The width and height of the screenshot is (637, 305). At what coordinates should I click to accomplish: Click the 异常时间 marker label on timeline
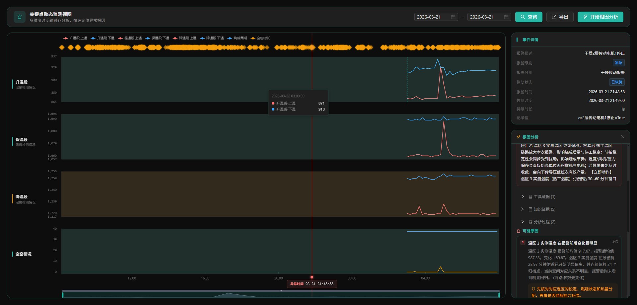click(x=312, y=284)
